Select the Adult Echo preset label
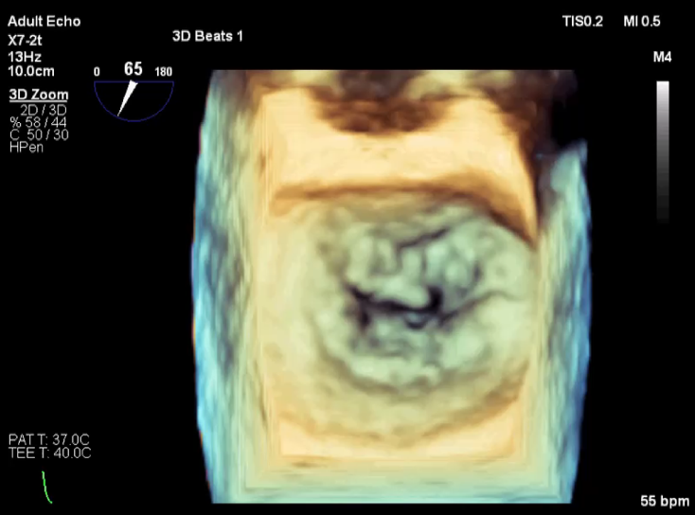The height and width of the screenshot is (515, 695). point(45,21)
